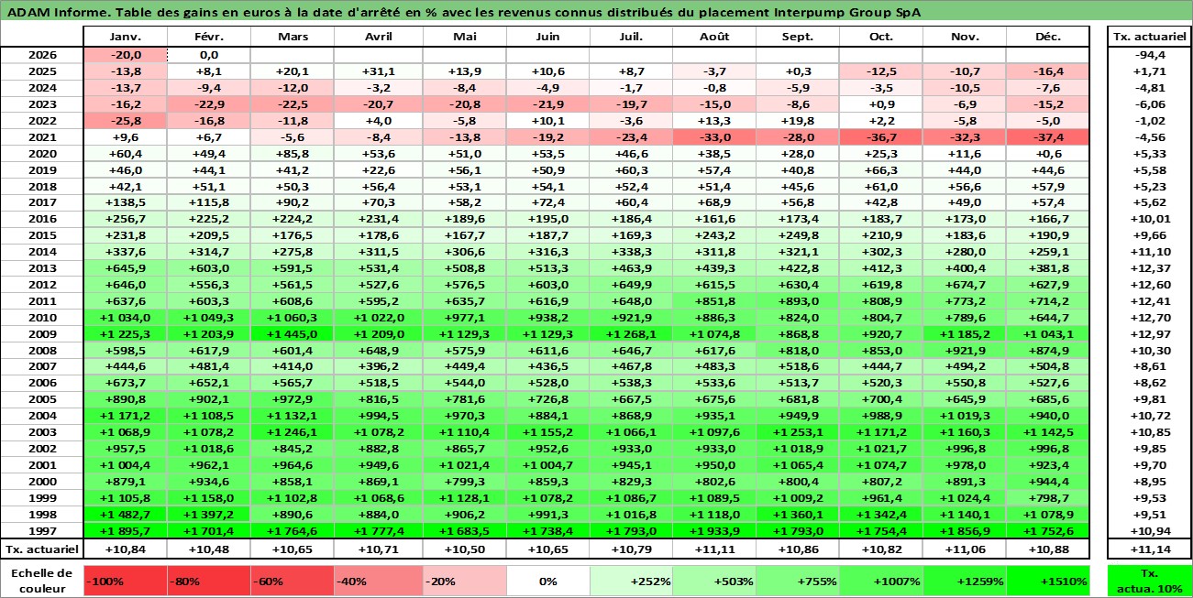Select the +338,3 cell for Juil. 2014
The image size is (1193, 598).
point(631,252)
